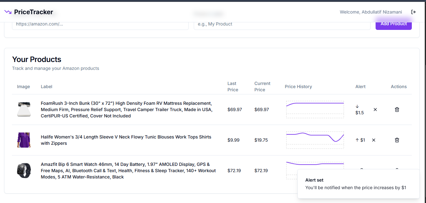Viewport: 426px width, 203px height.
Task: Remove the $1.5 alert via the X icon
Action: coord(375,109)
